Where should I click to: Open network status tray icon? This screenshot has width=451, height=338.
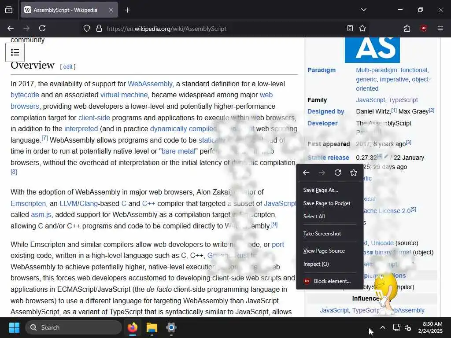[x=397, y=327]
